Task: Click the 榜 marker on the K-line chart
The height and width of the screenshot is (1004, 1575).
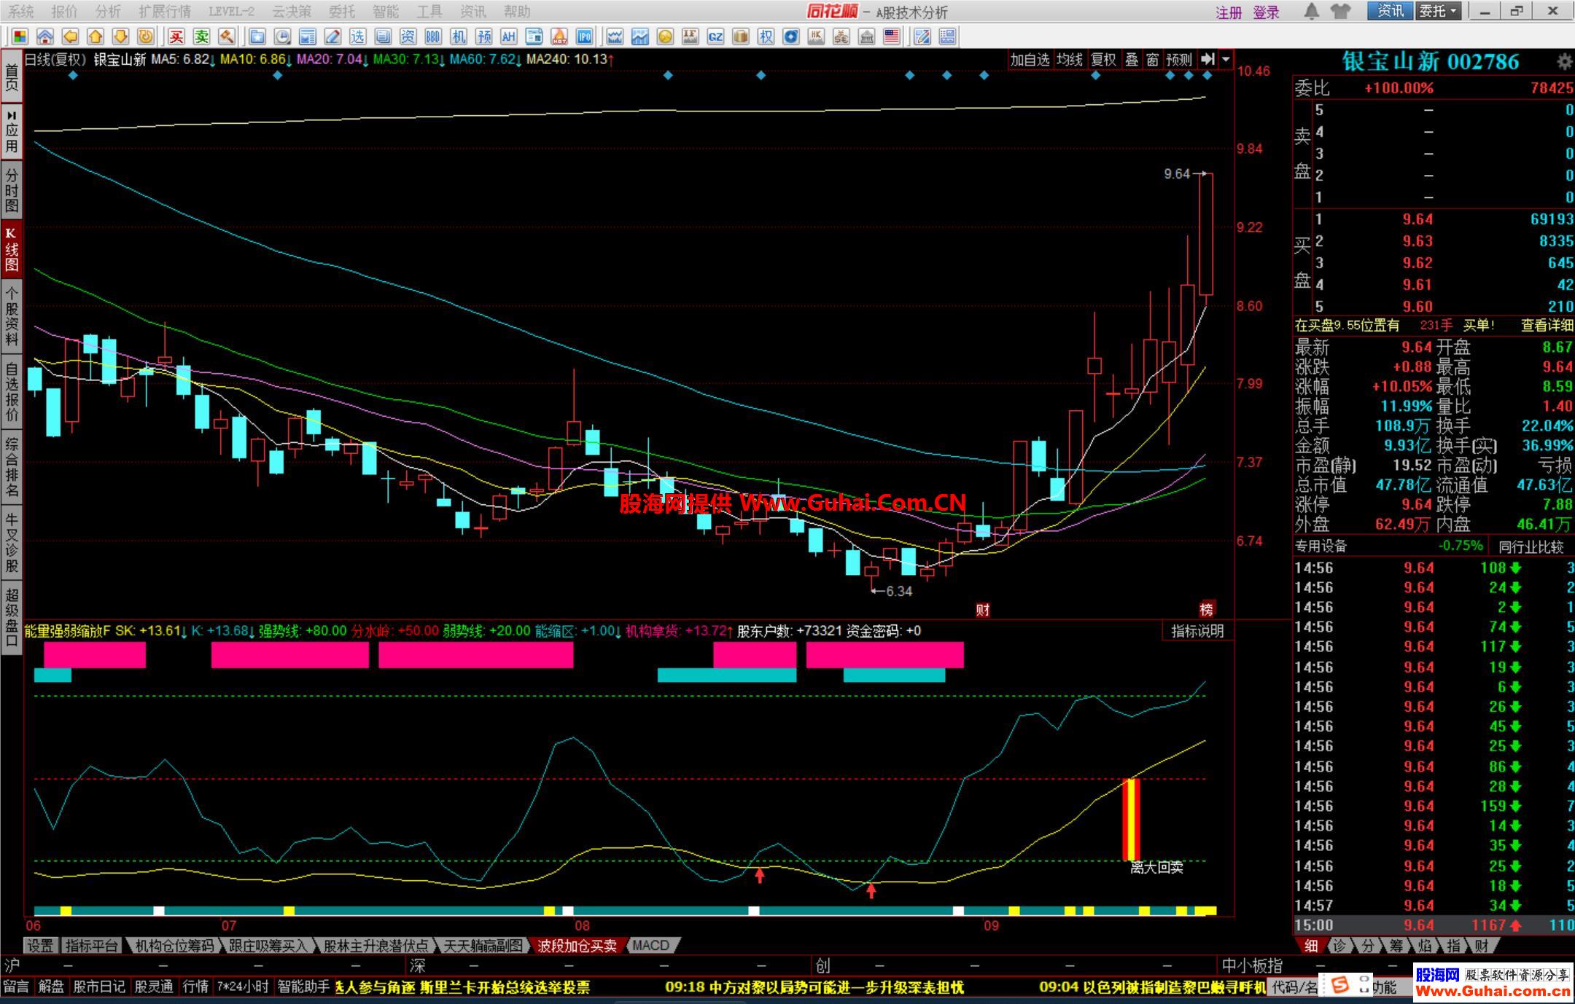Action: 1207,610
